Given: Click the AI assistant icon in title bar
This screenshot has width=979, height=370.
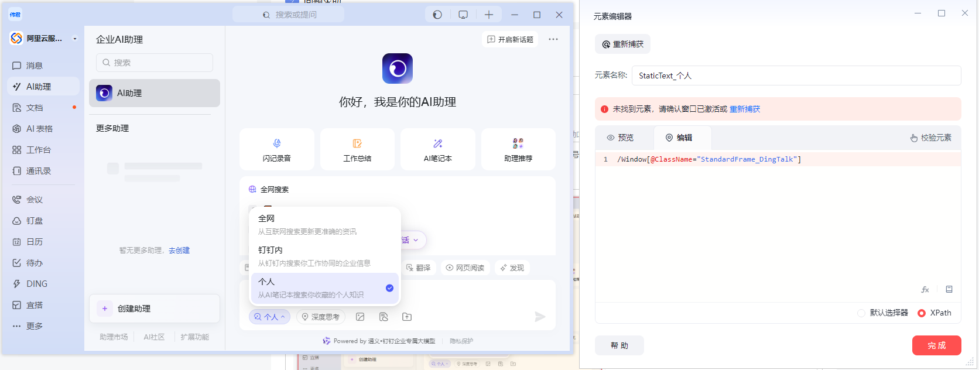Looking at the screenshot, I should pyautogui.click(x=437, y=15).
